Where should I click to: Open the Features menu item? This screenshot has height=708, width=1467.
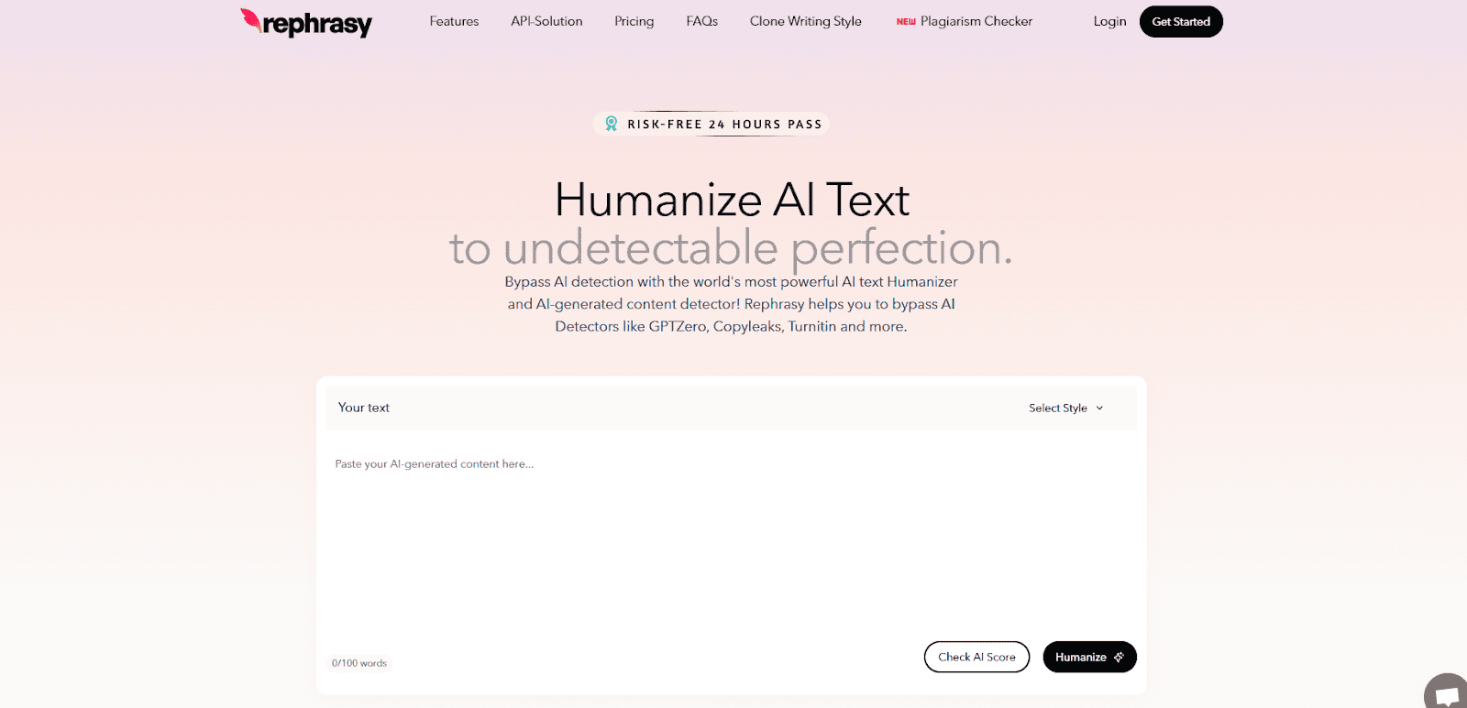pyautogui.click(x=454, y=21)
